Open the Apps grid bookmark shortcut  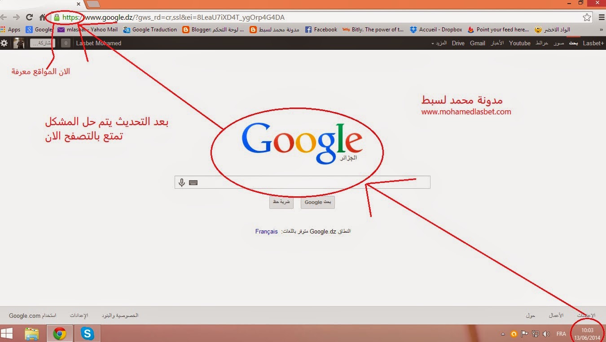click(x=10, y=30)
